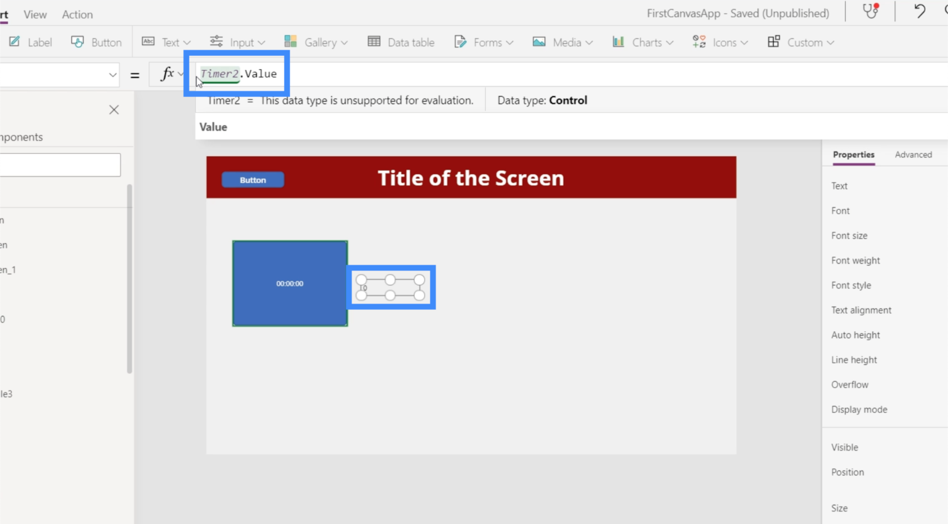
Task: Expand the Gallery dropdown arrow
Action: click(x=344, y=43)
